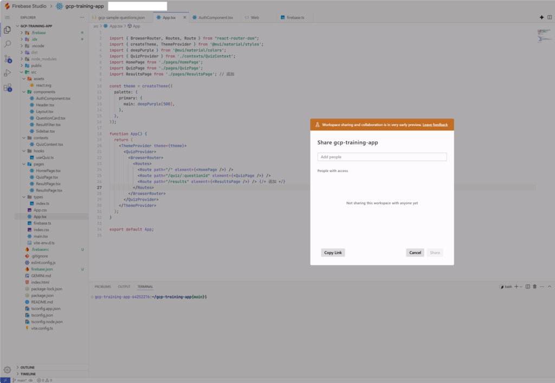Follow the Leave feedback link

click(x=435, y=125)
